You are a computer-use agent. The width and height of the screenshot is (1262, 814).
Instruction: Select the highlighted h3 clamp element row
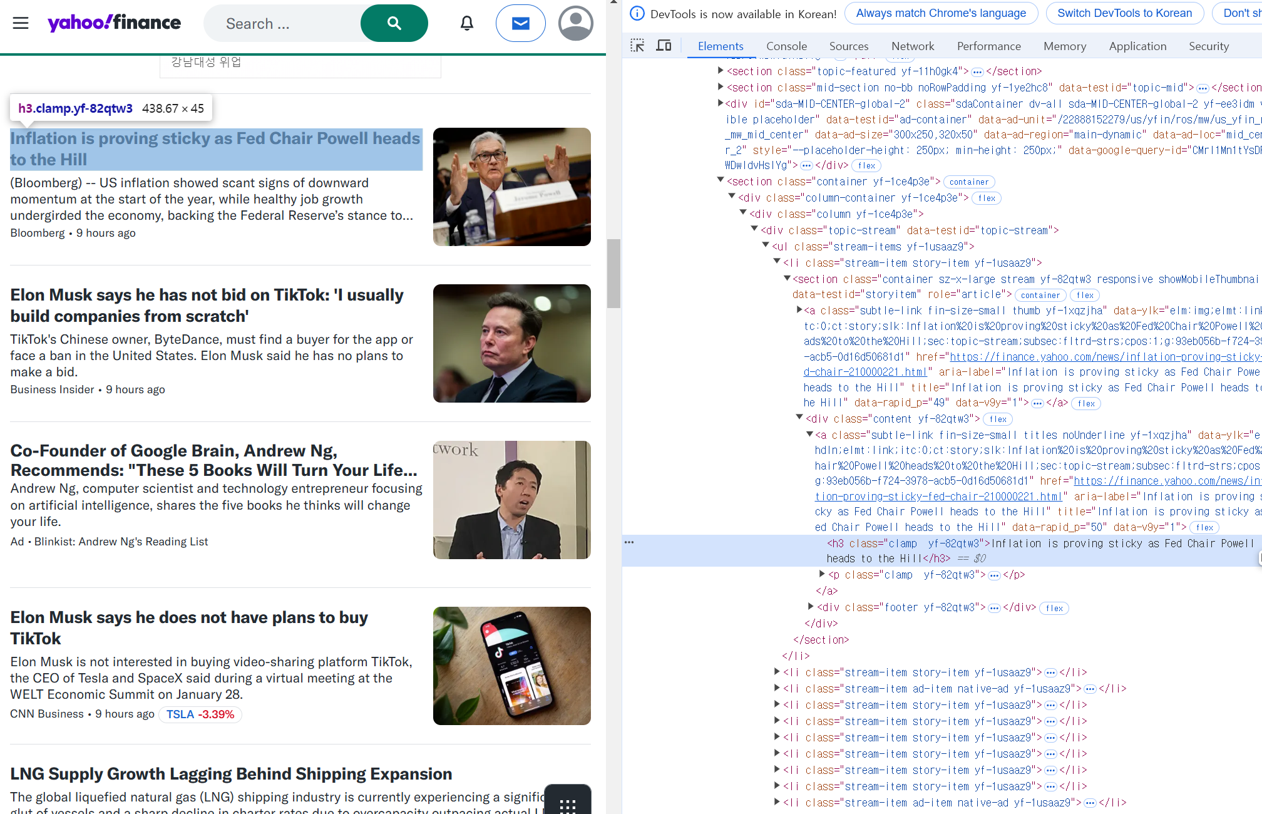pyautogui.click(x=941, y=550)
